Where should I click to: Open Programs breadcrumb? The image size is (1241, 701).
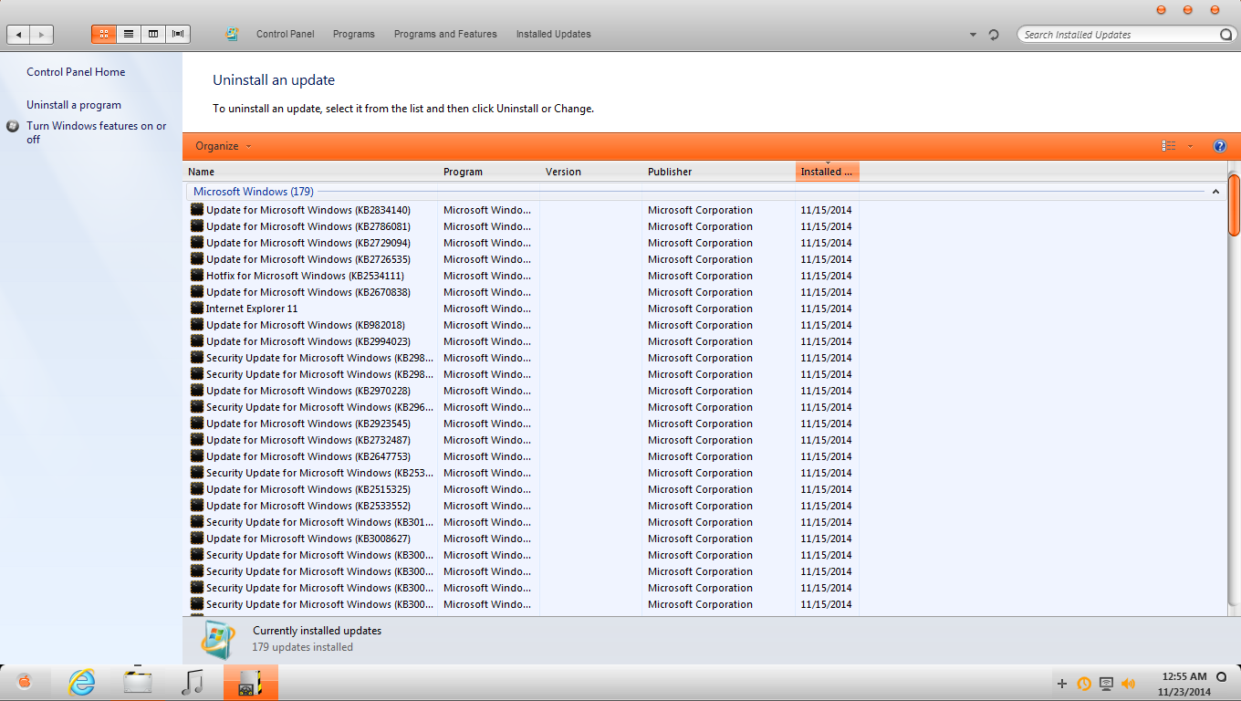point(354,34)
